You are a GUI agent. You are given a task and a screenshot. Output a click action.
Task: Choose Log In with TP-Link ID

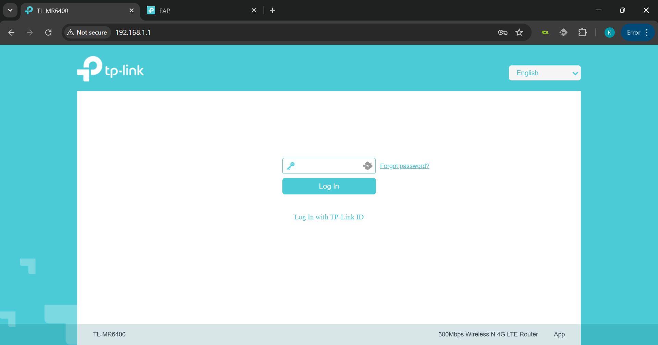click(329, 217)
